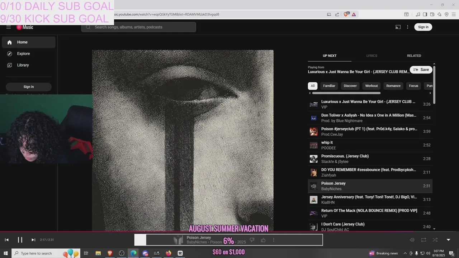This screenshot has width=459, height=258.
Task: Pause the current song
Action: [x=20, y=240]
